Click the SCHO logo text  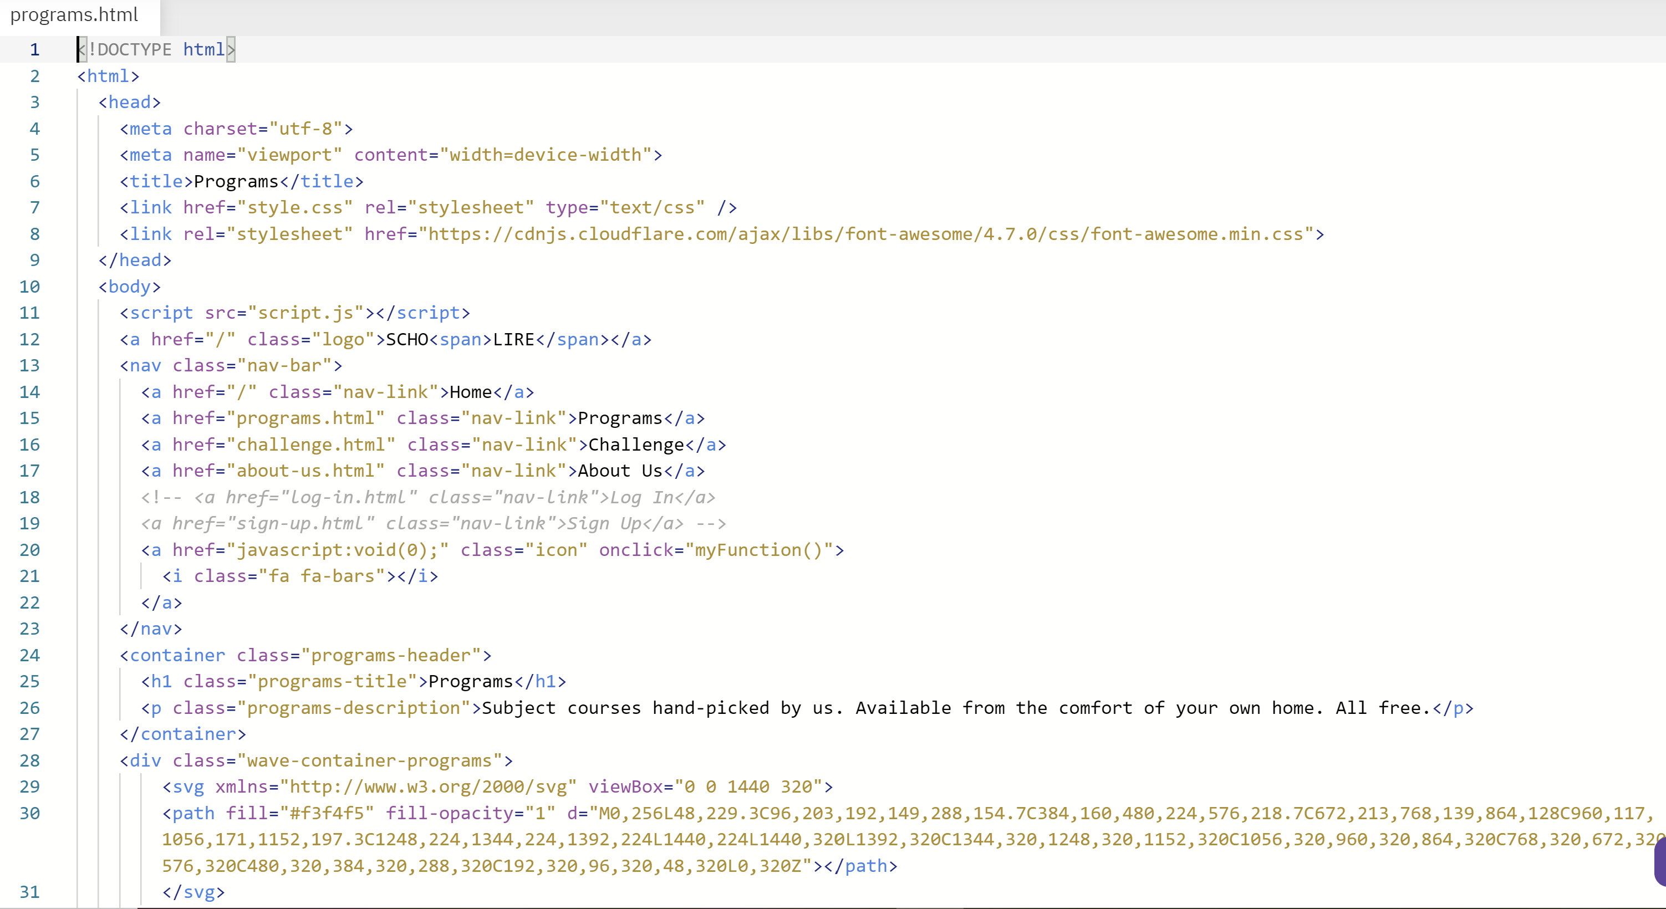pos(407,339)
